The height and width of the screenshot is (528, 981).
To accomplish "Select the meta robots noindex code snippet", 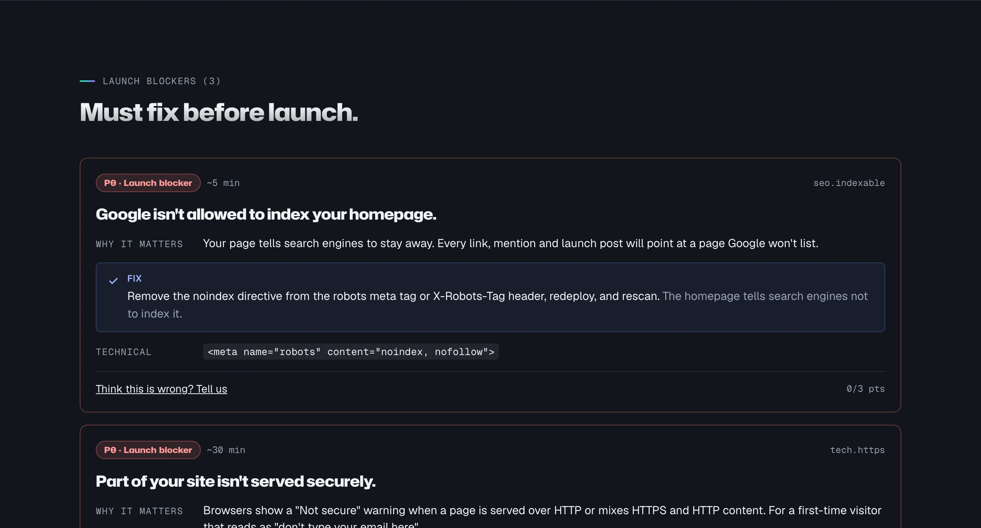I will pos(351,352).
